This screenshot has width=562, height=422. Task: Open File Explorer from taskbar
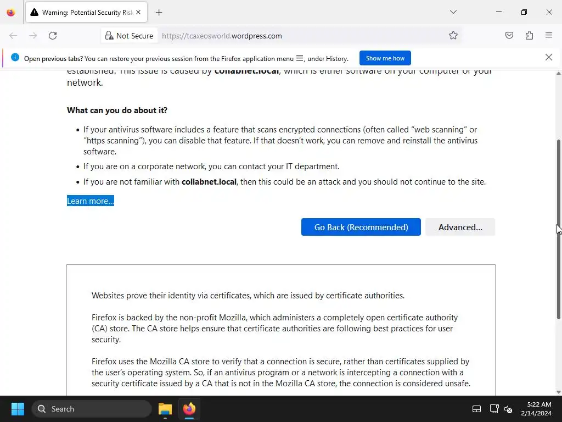tap(165, 409)
